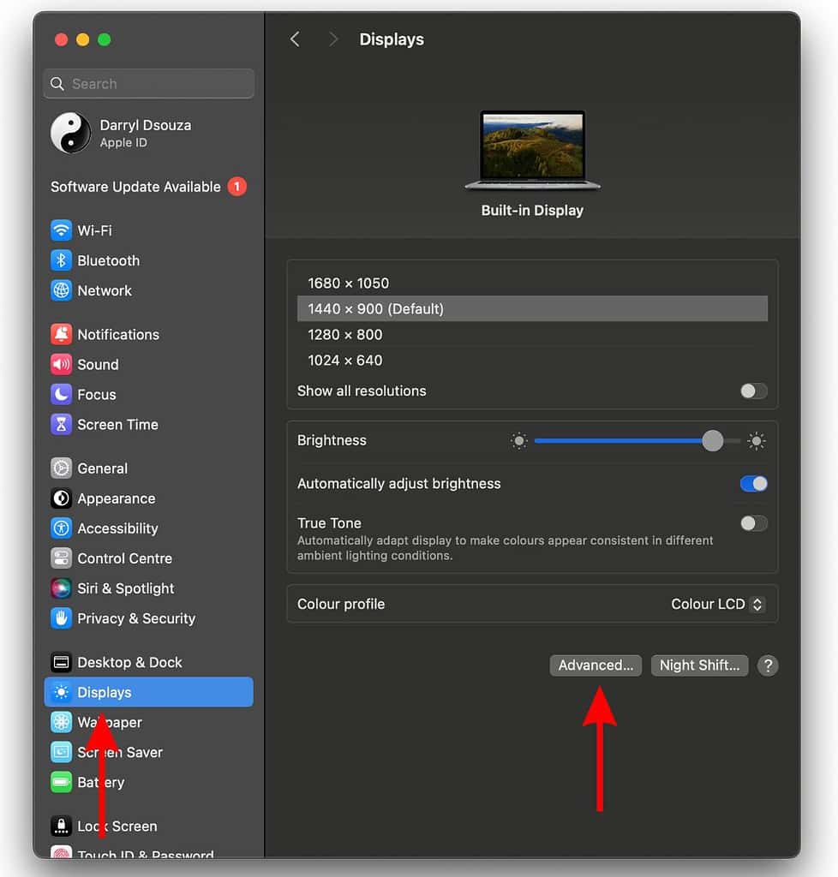Select the Appearance sidebar icon
Image resolution: width=838 pixels, height=877 pixels.
tap(61, 498)
